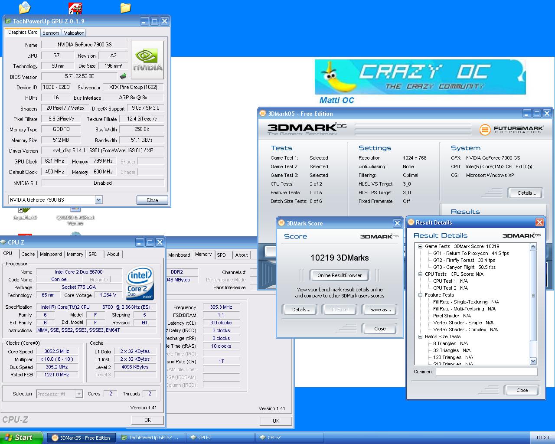Click the NVIDIA logo in GPU-Z
The width and height of the screenshot is (555, 444).
pos(147,60)
